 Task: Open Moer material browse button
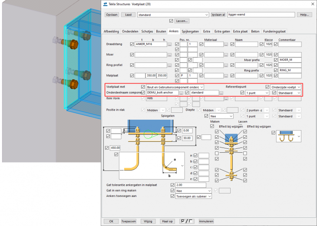(x=226, y=55)
